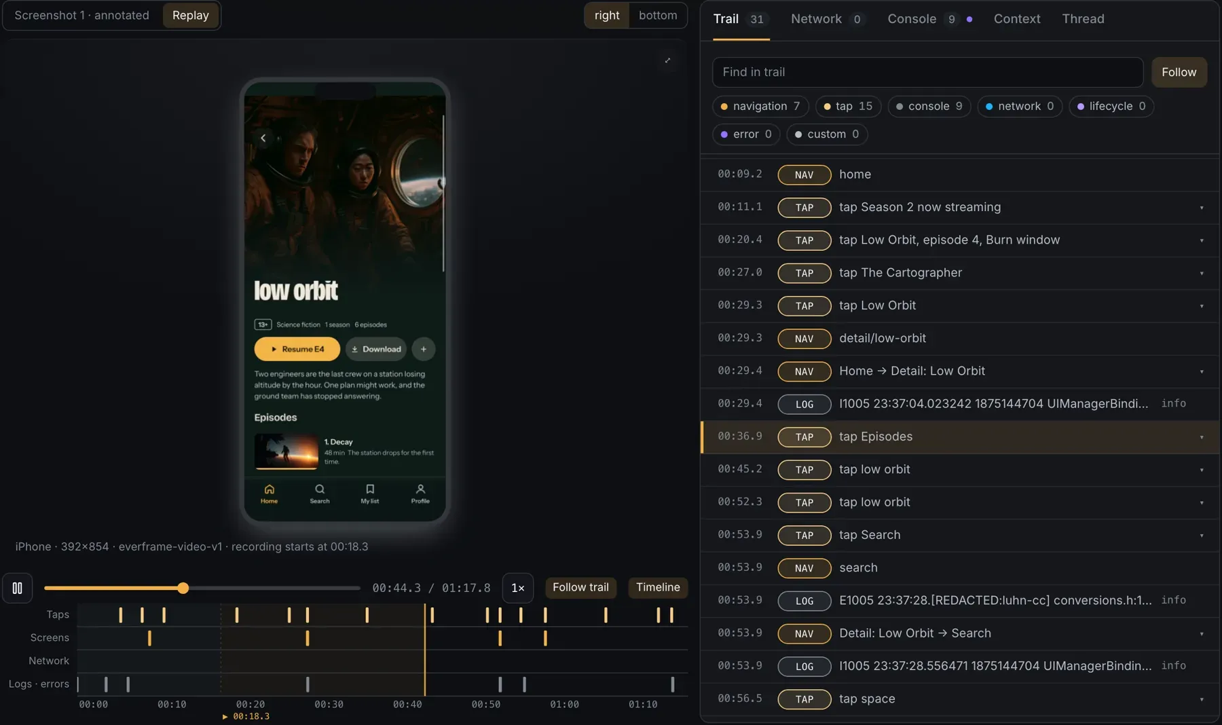Toggle the error filter chip

point(746,134)
